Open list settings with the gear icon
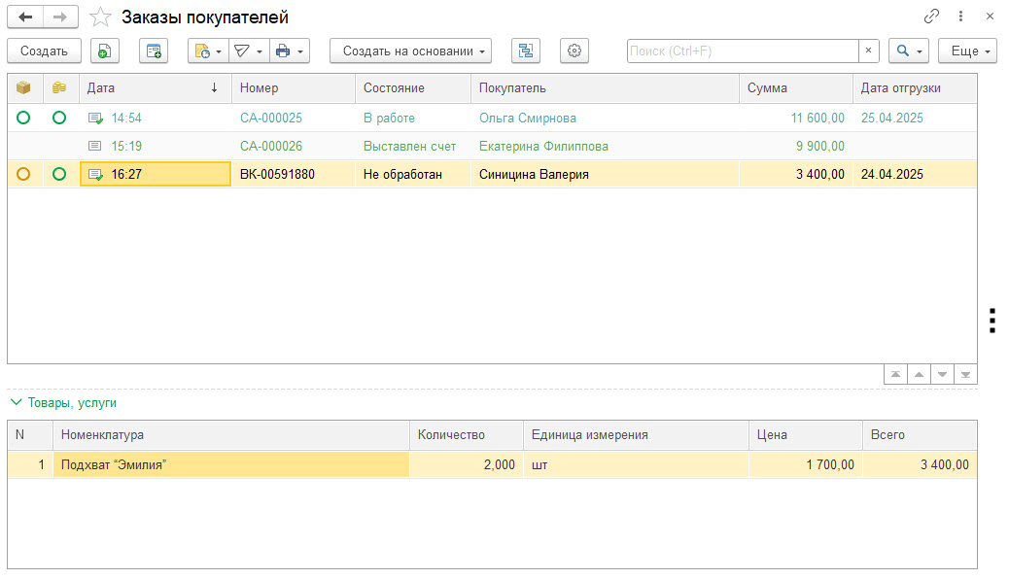1009x579 pixels. (574, 51)
